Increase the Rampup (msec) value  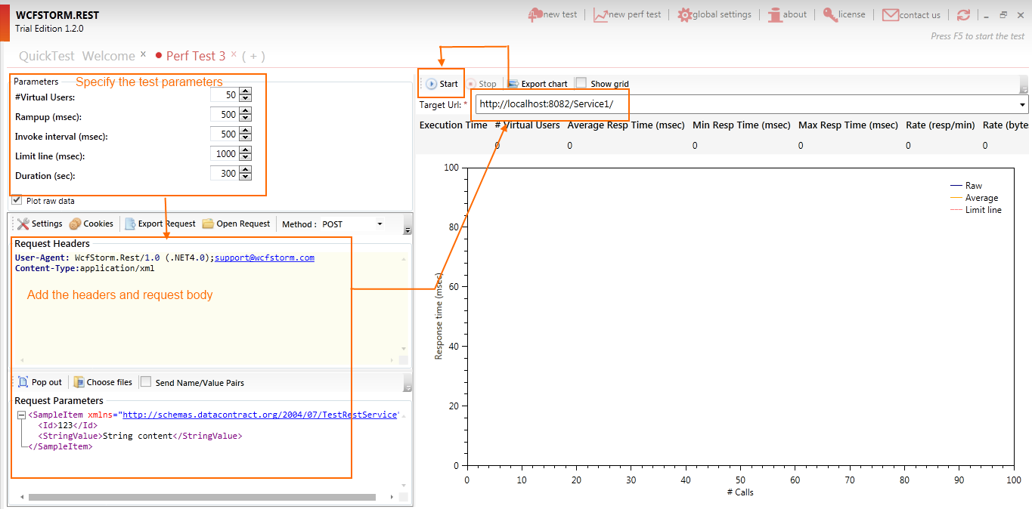pyautogui.click(x=245, y=112)
